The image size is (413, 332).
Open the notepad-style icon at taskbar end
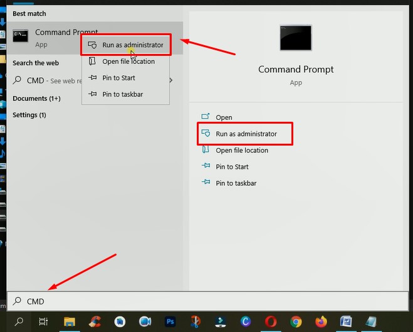click(x=371, y=321)
